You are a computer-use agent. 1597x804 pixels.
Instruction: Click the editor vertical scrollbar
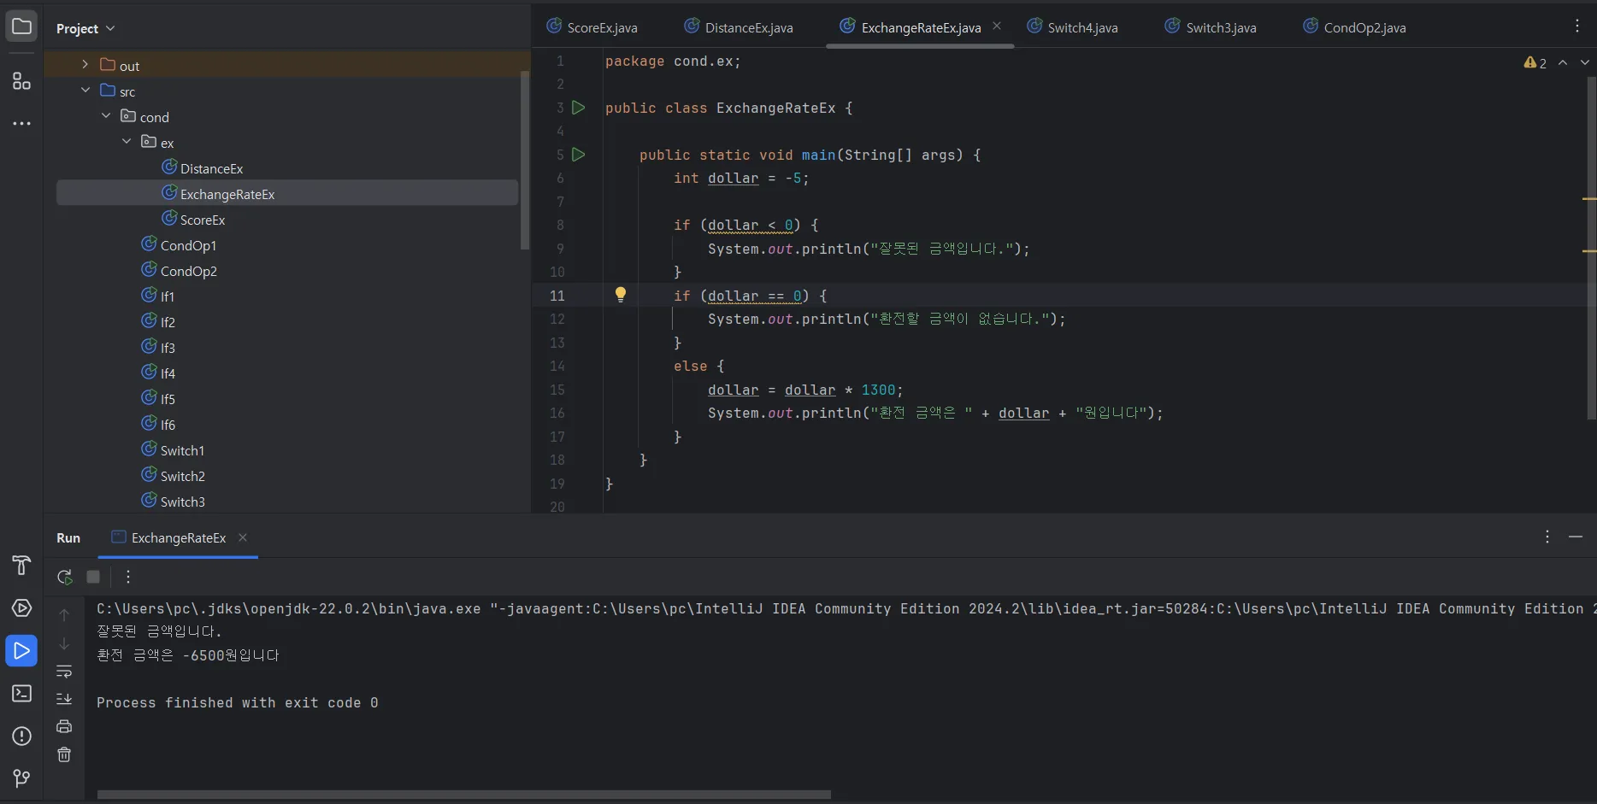[x=1592, y=248]
